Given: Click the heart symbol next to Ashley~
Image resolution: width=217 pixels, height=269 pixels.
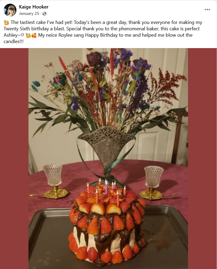Looking at the screenshot, I should coord(22,35).
